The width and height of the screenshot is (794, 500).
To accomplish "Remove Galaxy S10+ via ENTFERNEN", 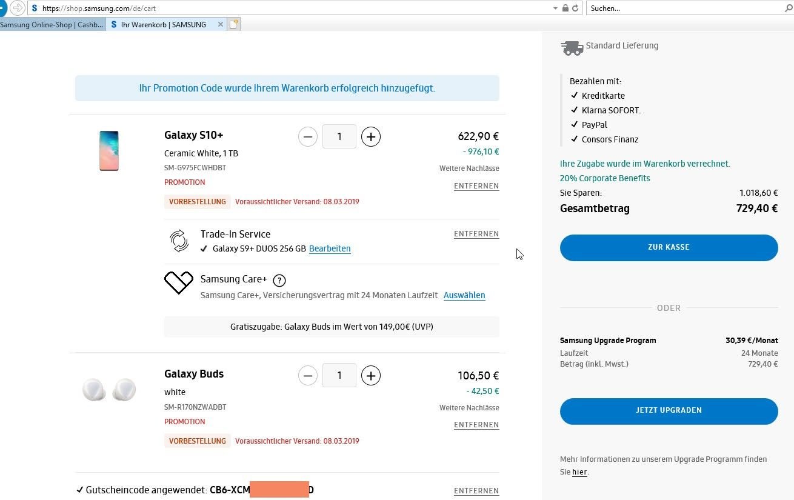I will click(476, 186).
